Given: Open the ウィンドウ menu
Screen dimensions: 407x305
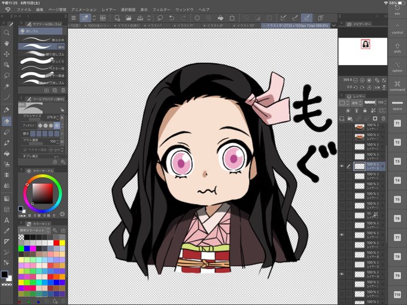Looking at the screenshot, I should click(184, 10).
